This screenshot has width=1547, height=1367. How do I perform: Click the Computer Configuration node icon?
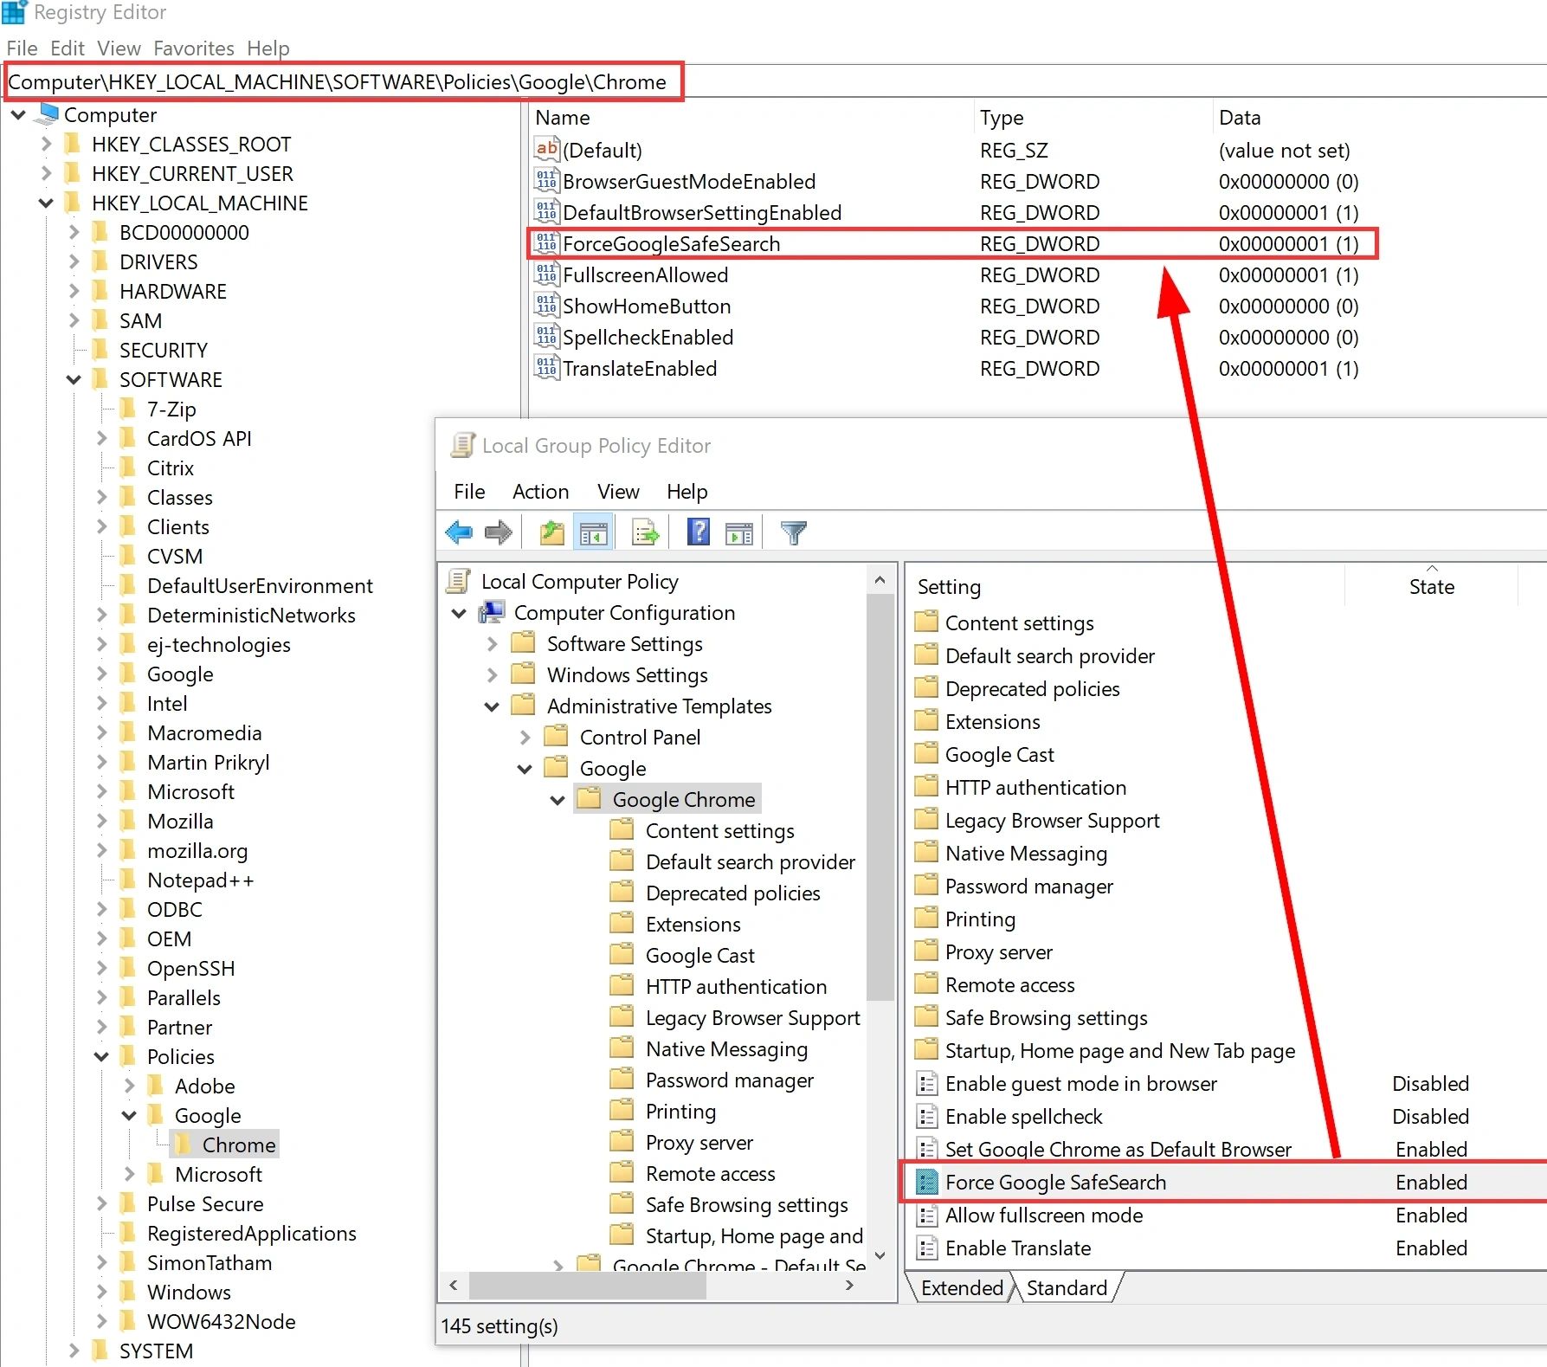pos(493,612)
